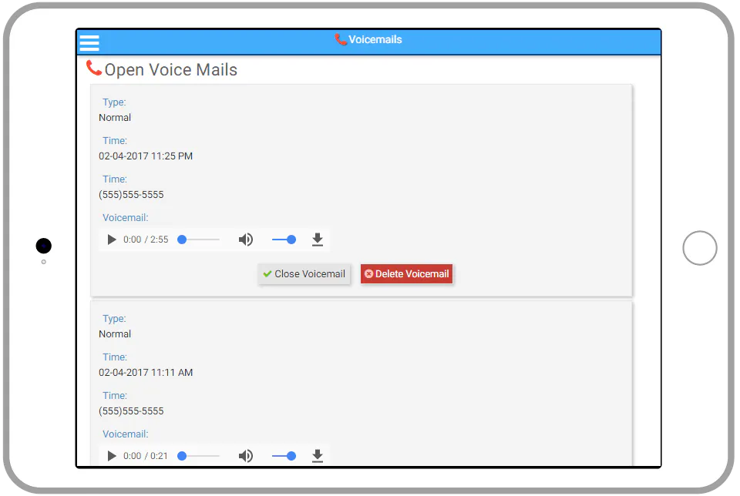Mute the 2:55 voicemail audio
The width and height of the screenshot is (740, 496).
pyautogui.click(x=245, y=240)
